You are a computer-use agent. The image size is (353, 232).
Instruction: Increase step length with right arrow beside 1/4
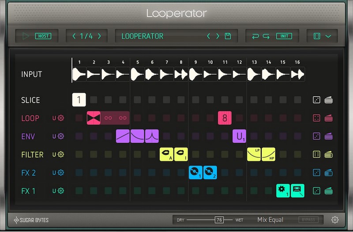coord(100,36)
